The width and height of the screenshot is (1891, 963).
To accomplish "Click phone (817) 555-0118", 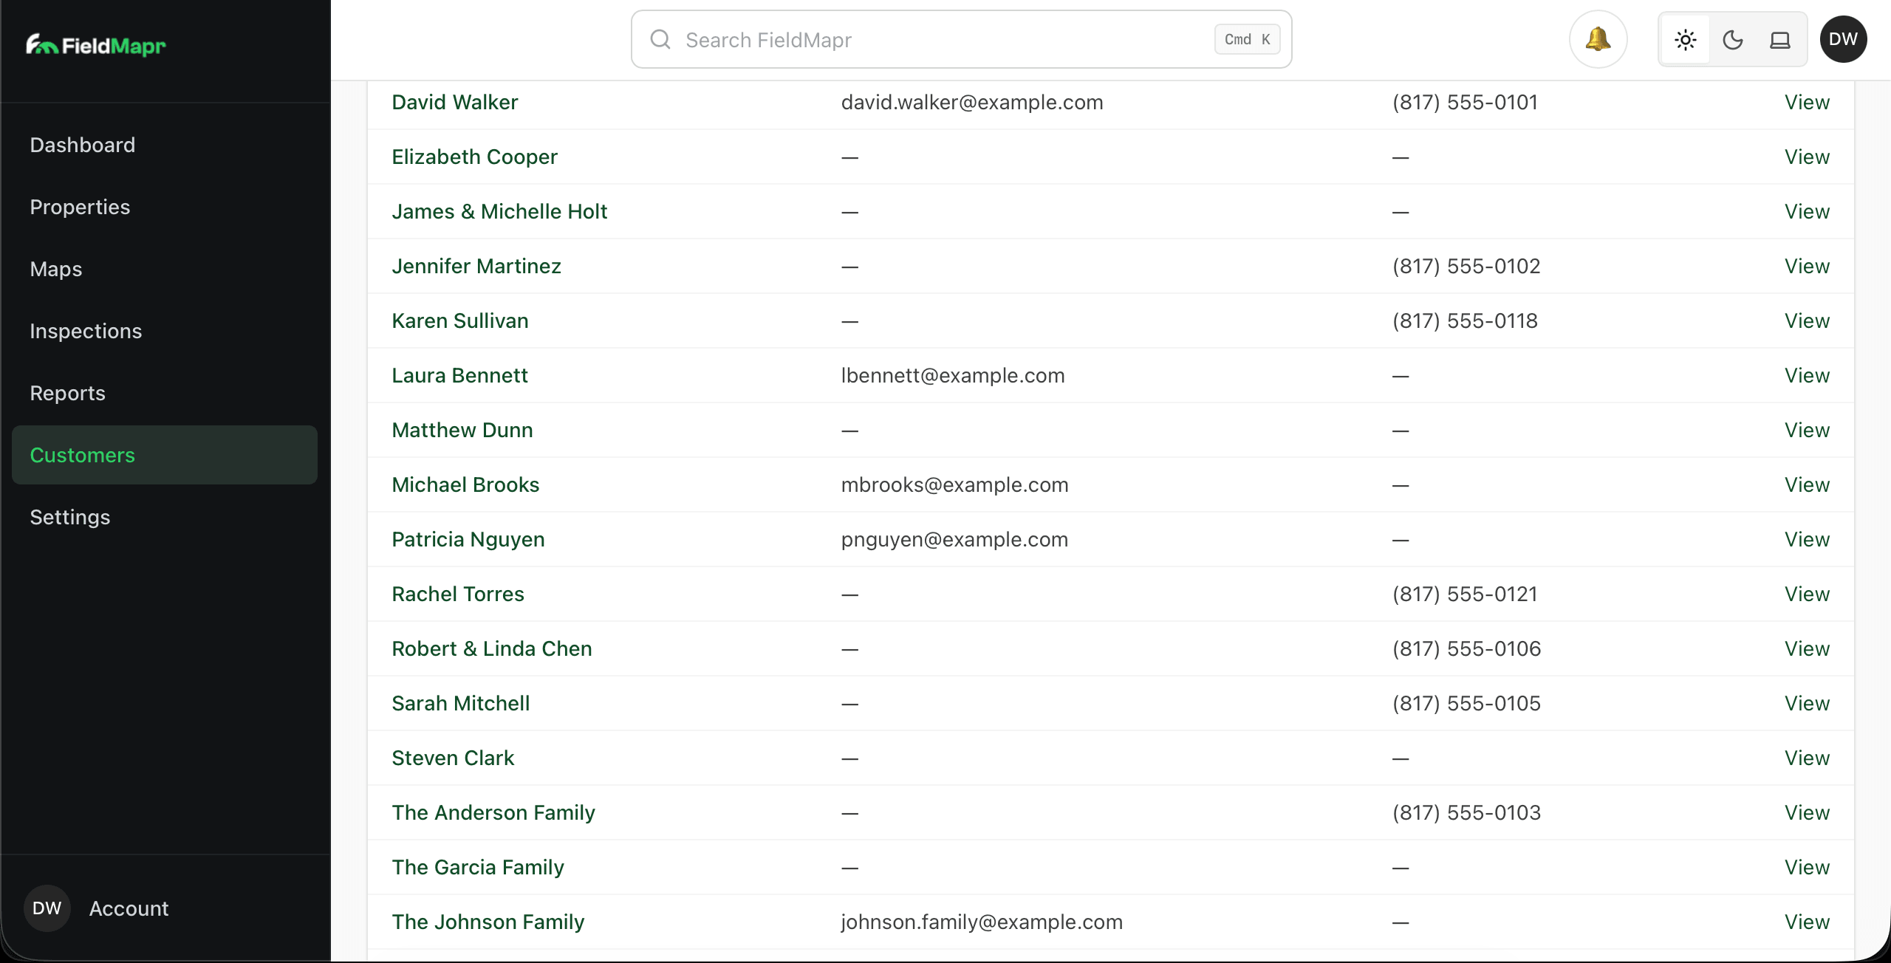I will [1466, 321].
